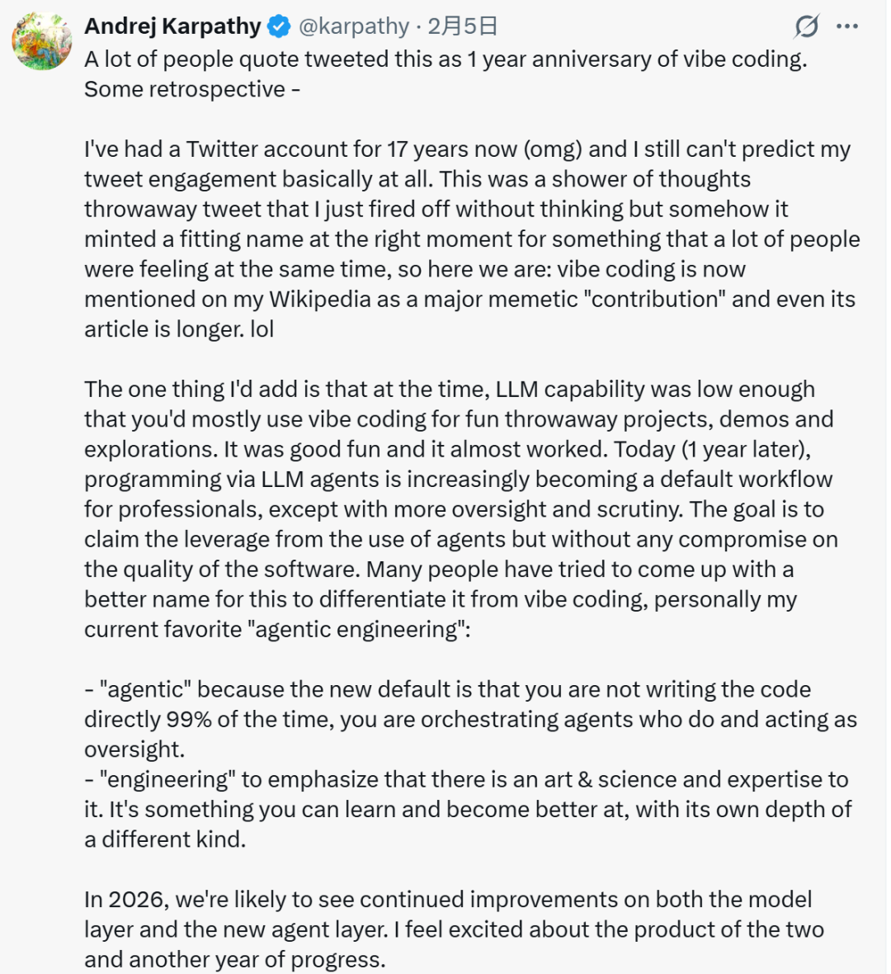Click the bullet starting with "agentic" because
Viewport: 891px width, 974px height.
click(447, 690)
